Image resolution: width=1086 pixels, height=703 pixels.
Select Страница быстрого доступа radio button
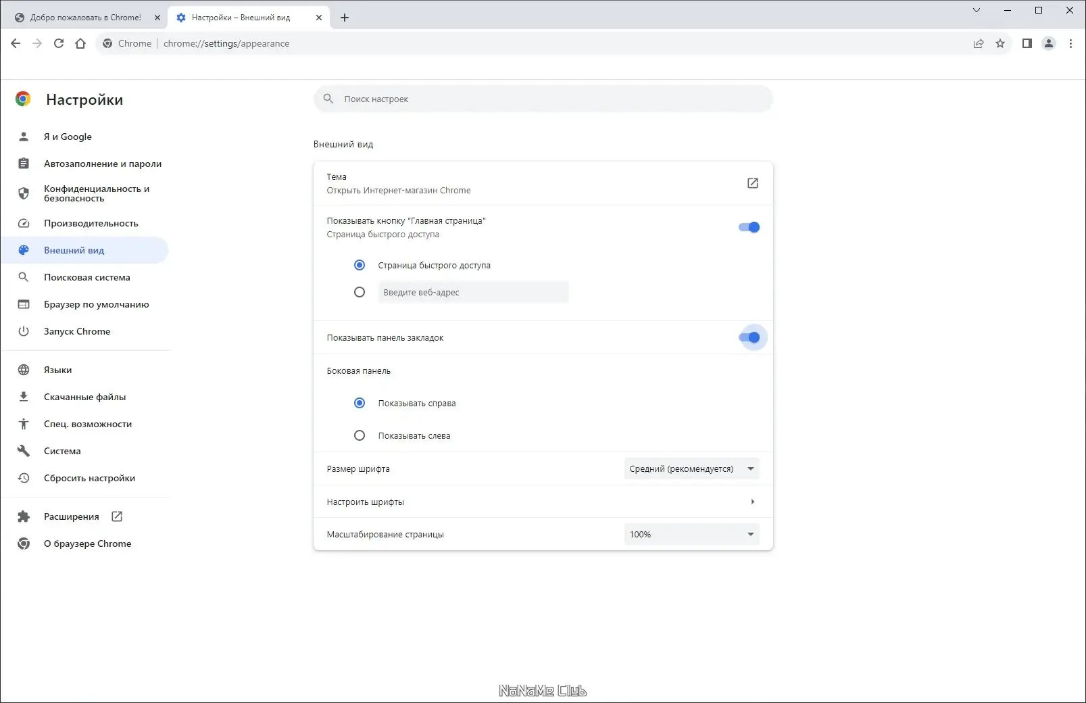coord(360,265)
